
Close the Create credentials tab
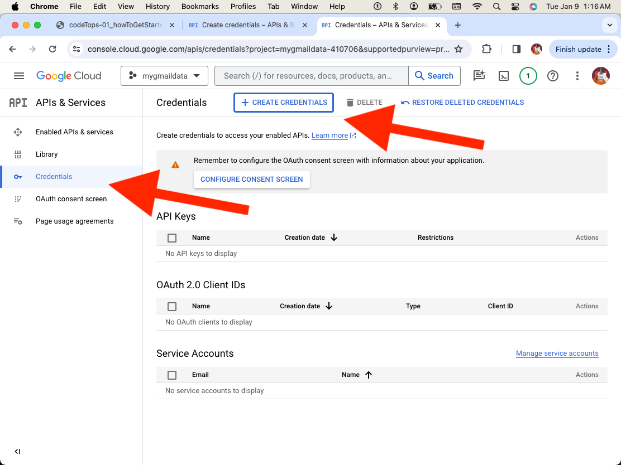305,25
